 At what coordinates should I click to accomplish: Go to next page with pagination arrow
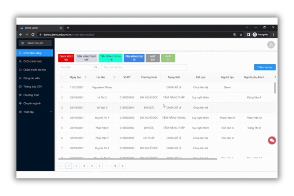(122, 166)
